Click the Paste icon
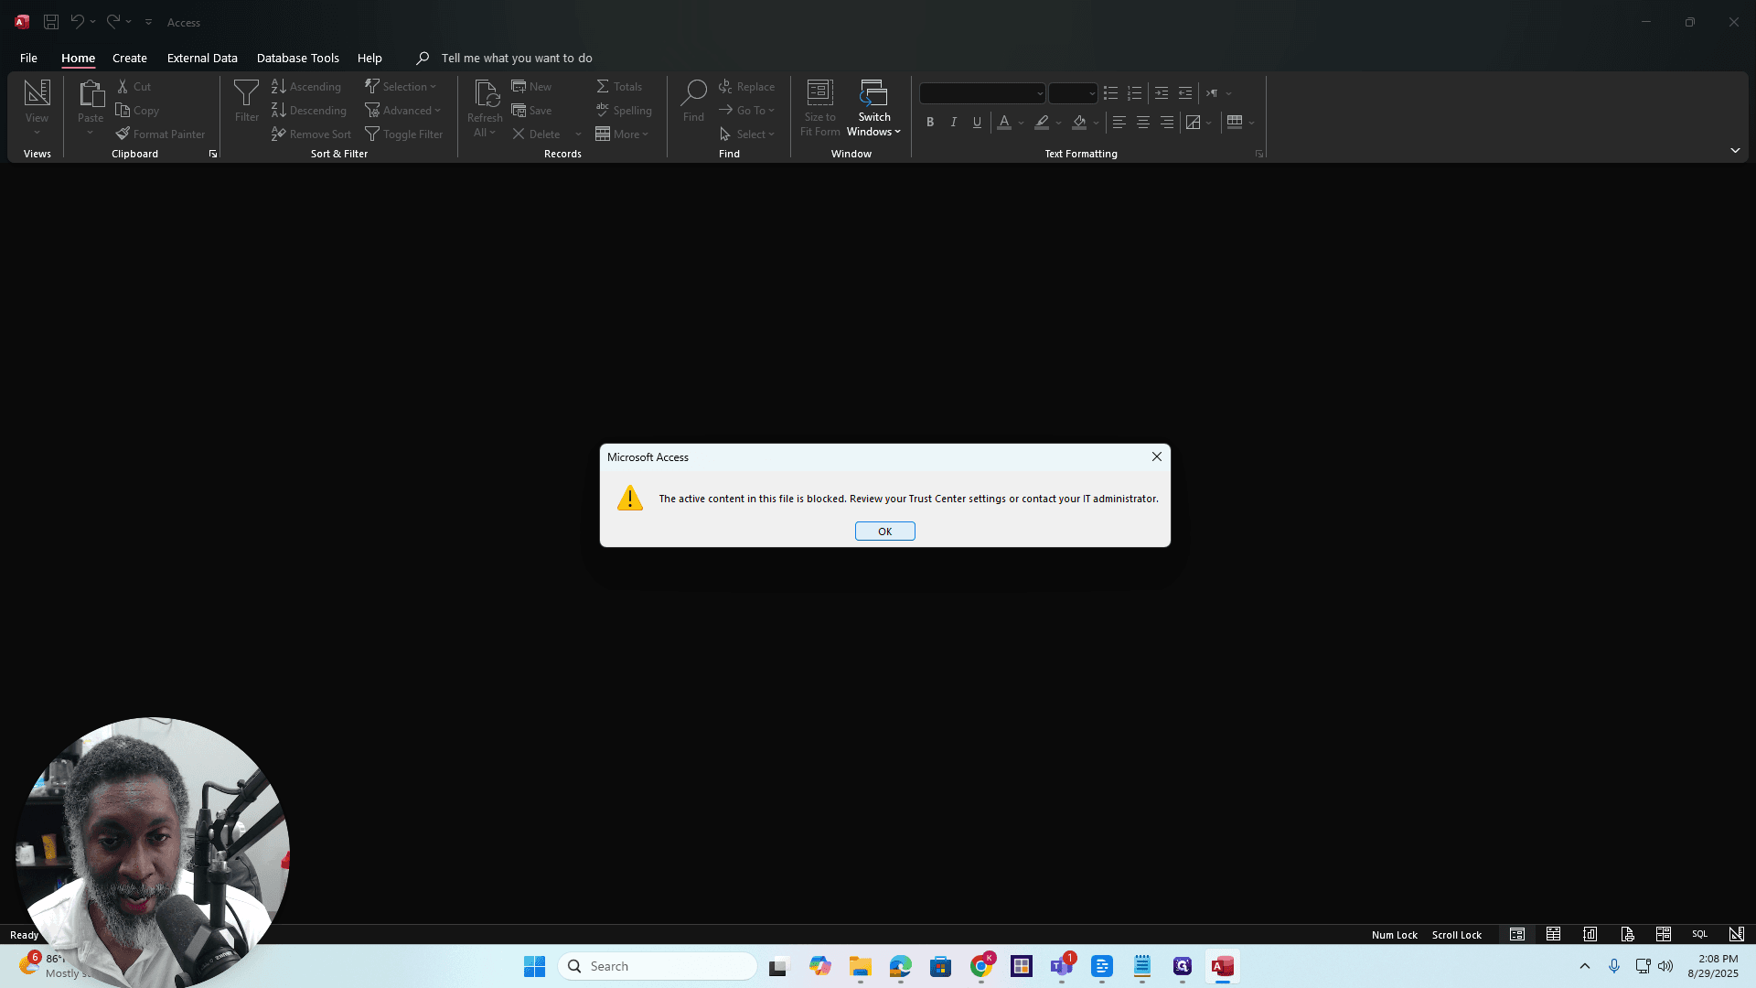This screenshot has width=1756, height=988. (x=91, y=94)
